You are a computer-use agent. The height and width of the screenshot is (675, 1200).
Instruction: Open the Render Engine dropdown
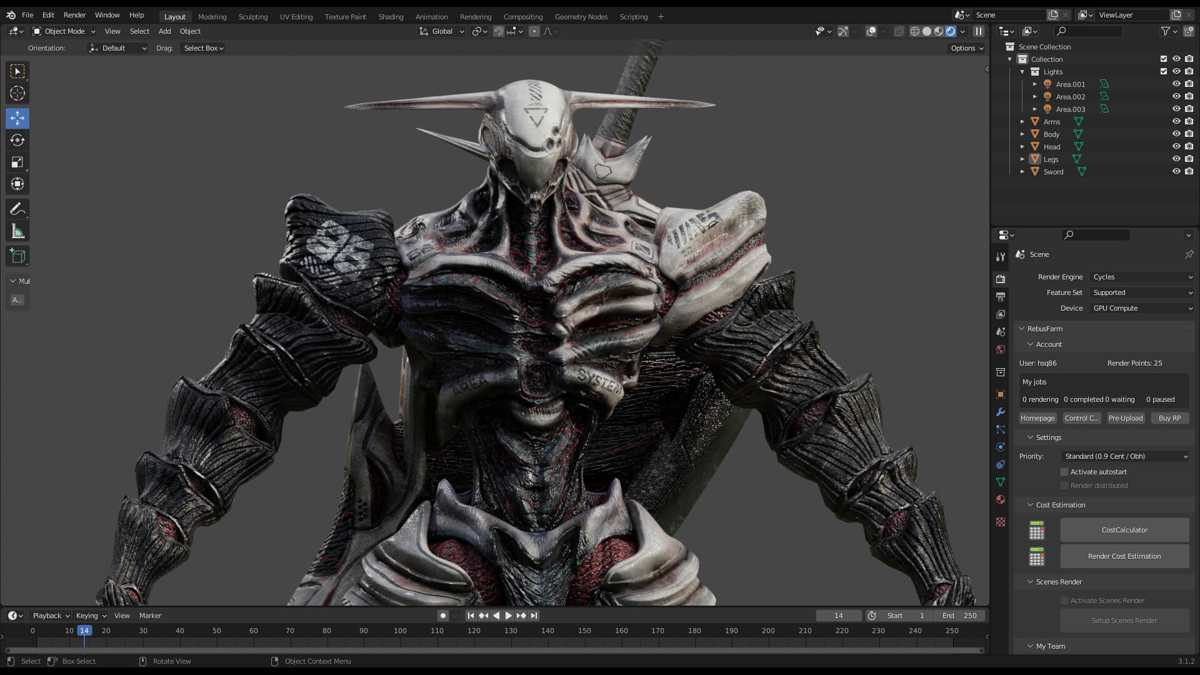point(1142,277)
